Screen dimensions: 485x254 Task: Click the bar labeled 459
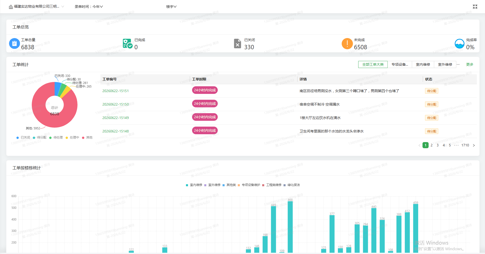pyautogui.click(x=416, y=228)
